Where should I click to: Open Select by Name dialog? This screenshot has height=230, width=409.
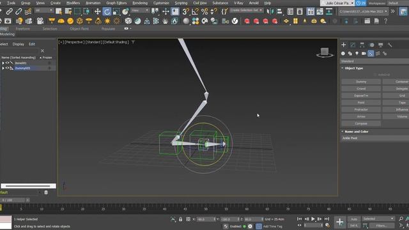tap(68, 11)
